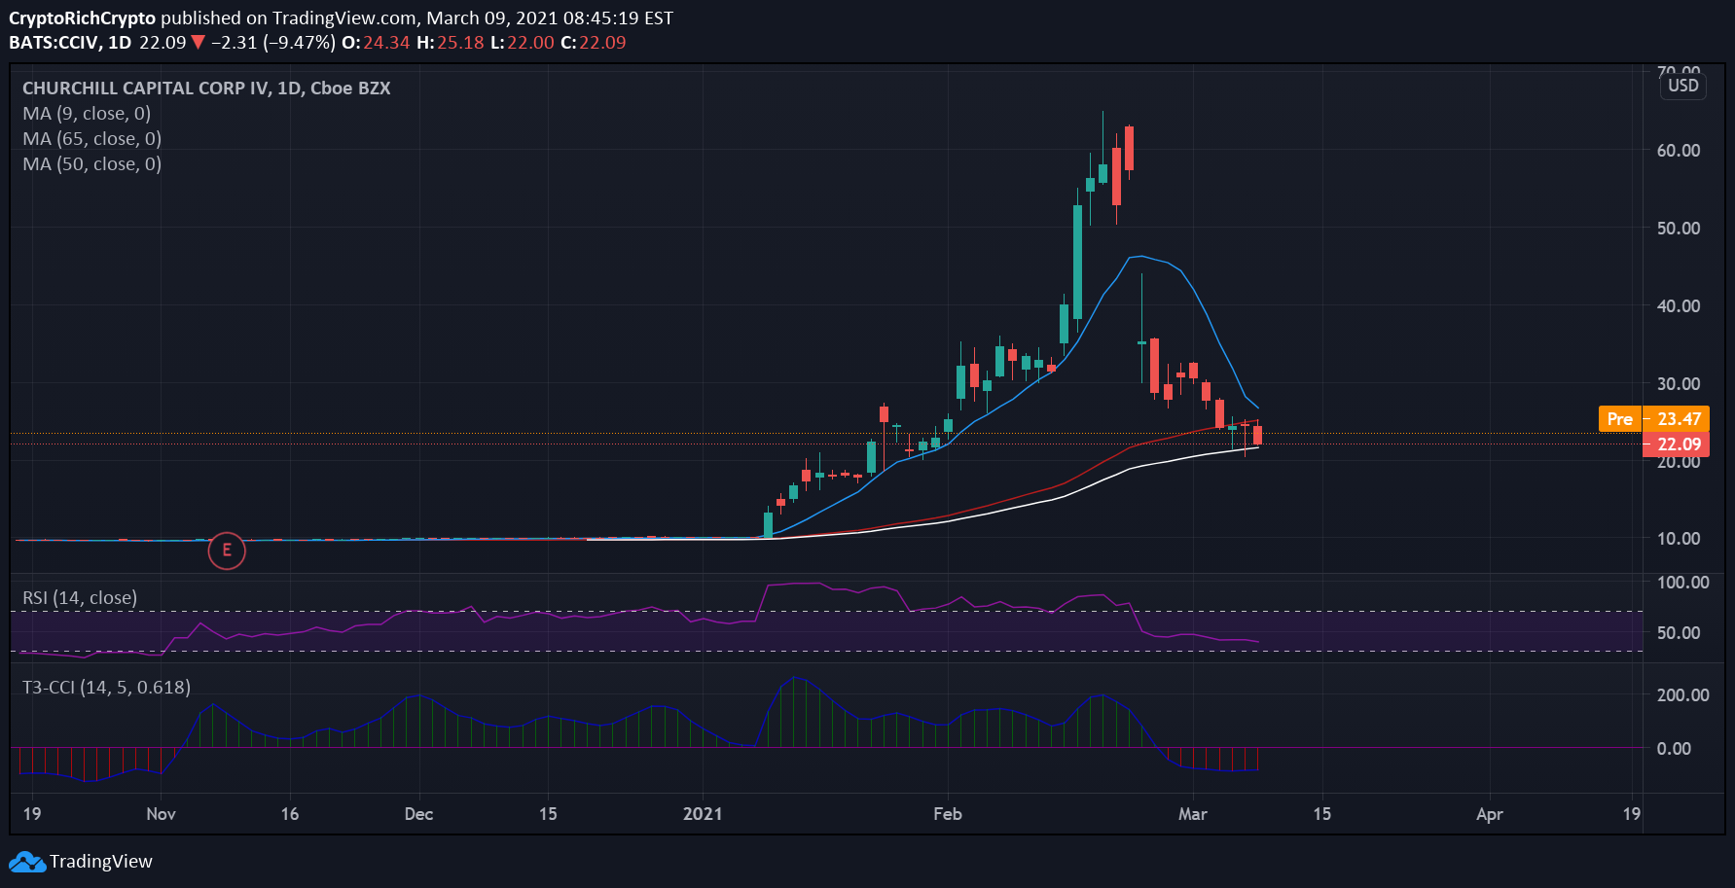Click the CHURCHILL CAPITAL CORP IV chart title

(x=206, y=89)
